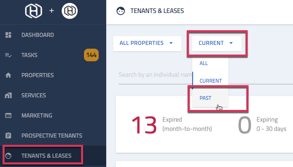Click the hexagon logo in white circle

click(70, 11)
